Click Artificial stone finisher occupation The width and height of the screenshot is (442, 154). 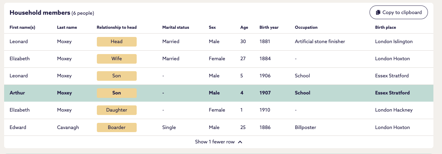(320, 41)
